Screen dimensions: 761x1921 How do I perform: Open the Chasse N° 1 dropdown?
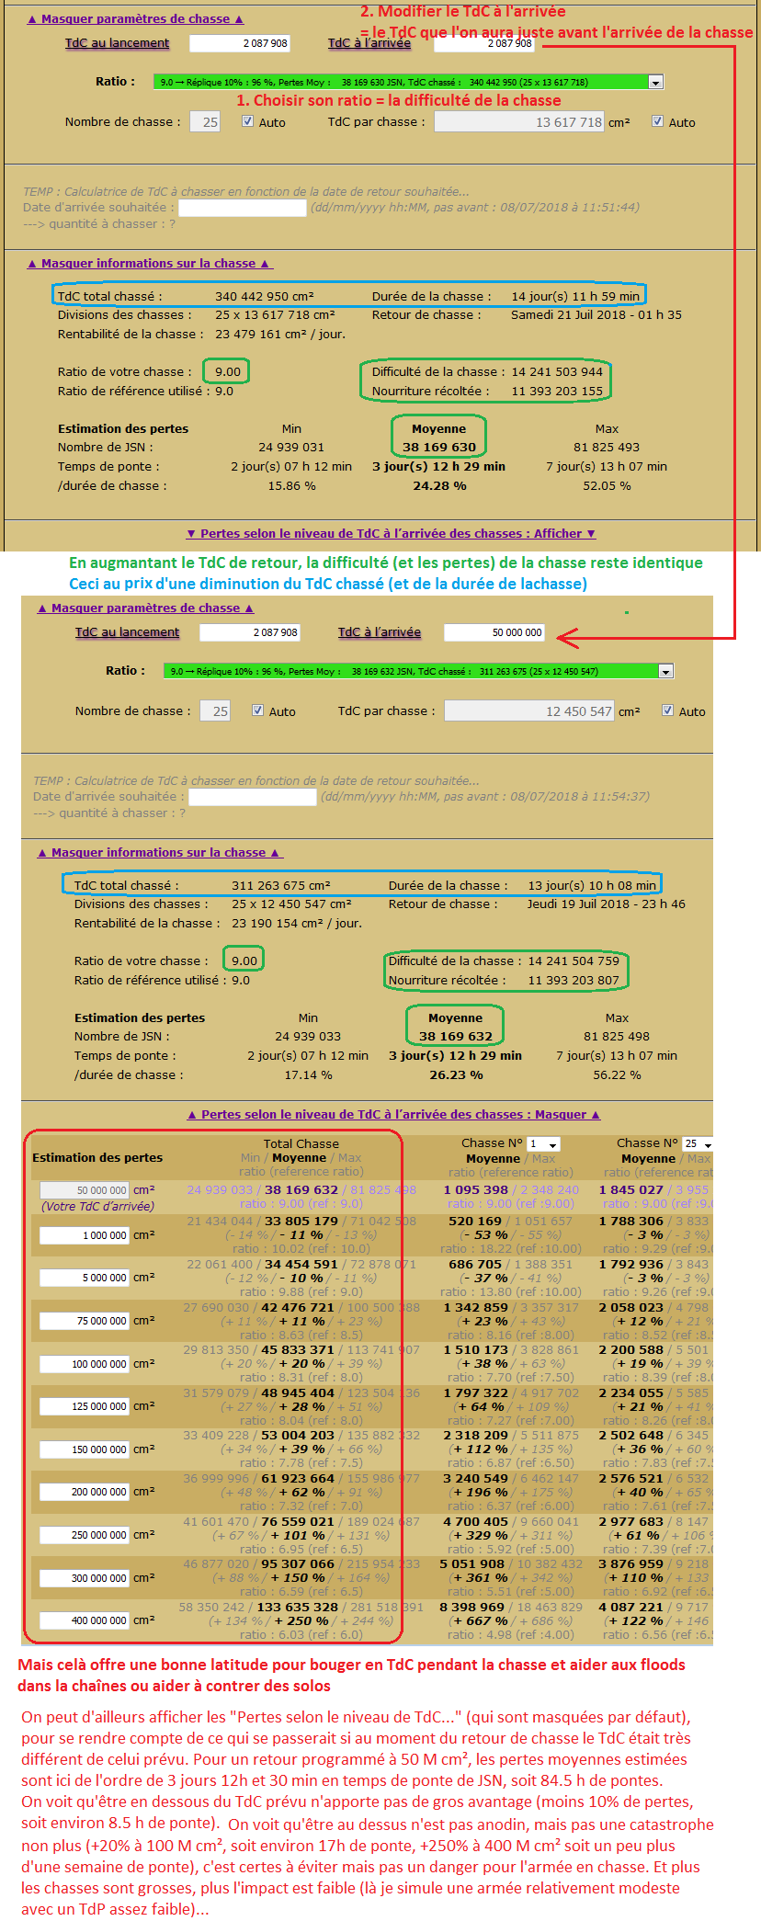tap(543, 1143)
